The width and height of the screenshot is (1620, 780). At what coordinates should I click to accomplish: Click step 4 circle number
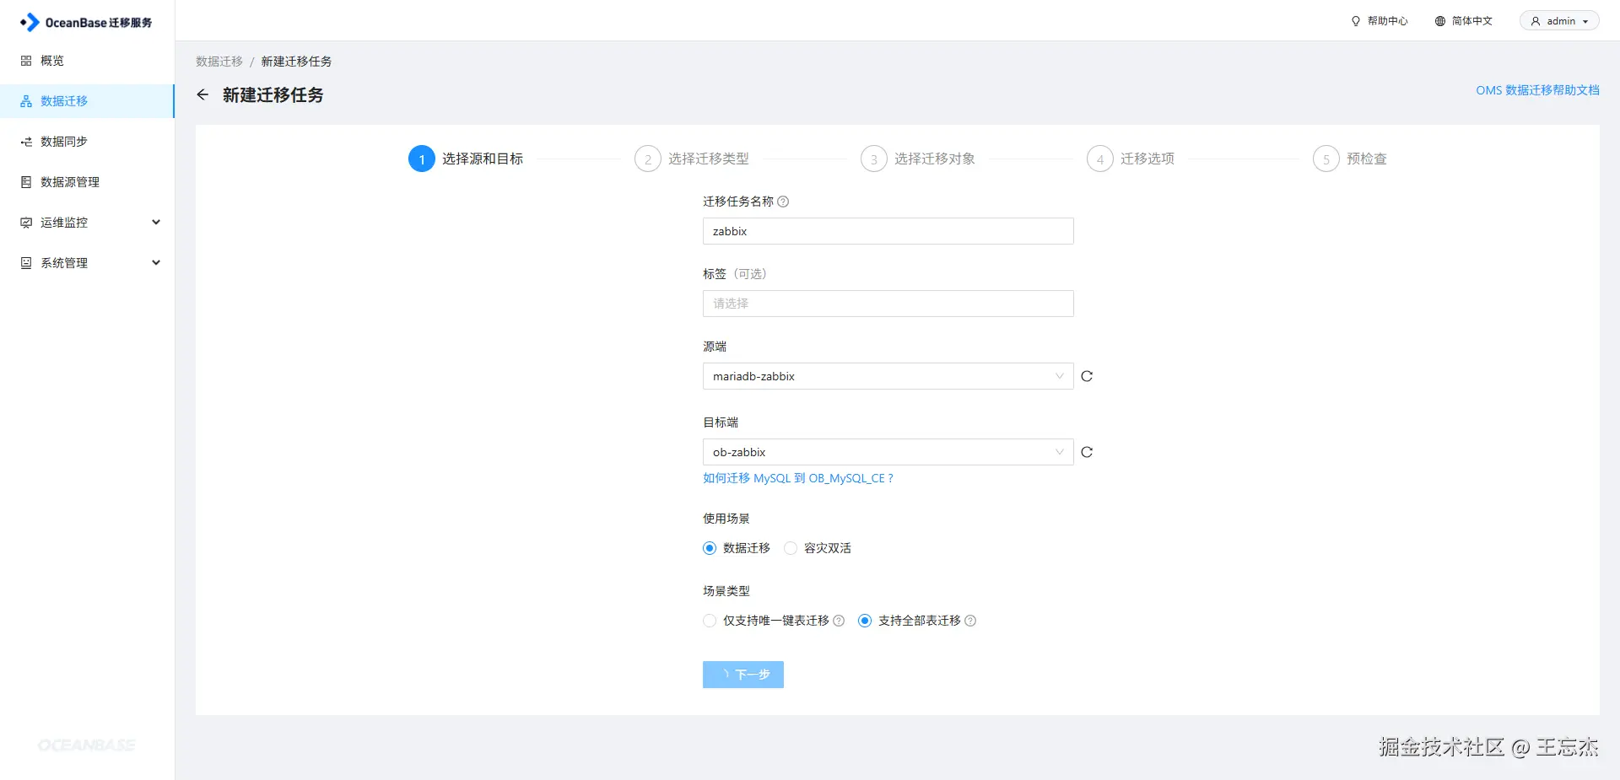pyautogui.click(x=1100, y=159)
